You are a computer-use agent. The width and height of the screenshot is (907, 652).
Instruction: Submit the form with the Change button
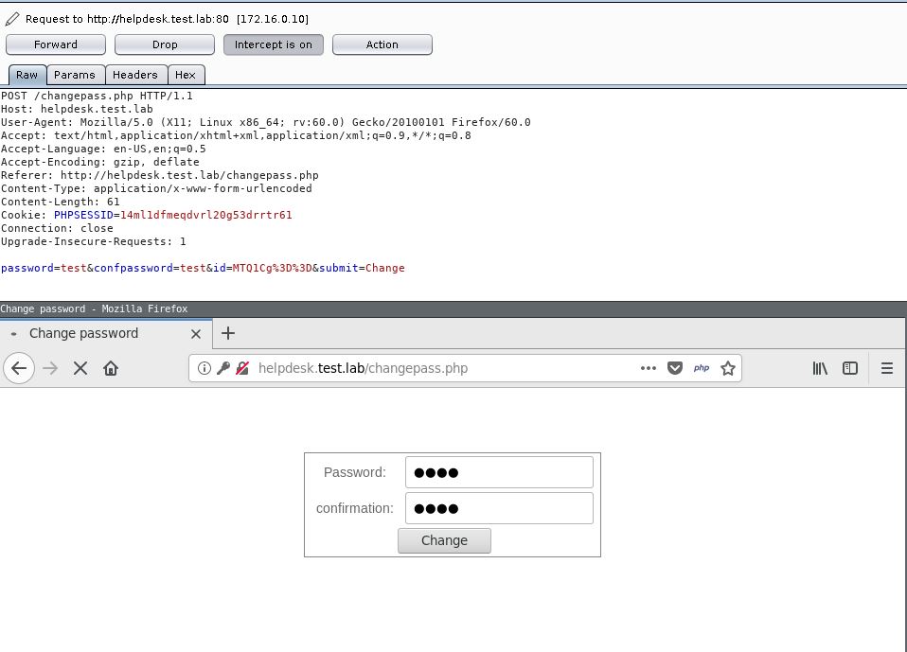pyautogui.click(x=444, y=540)
